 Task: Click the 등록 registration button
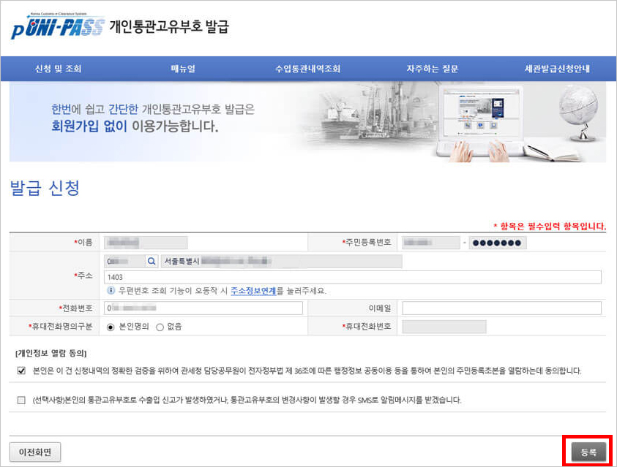[589, 452]
